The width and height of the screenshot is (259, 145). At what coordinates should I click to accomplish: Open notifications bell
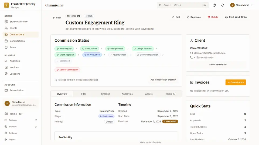coord(223,5)
